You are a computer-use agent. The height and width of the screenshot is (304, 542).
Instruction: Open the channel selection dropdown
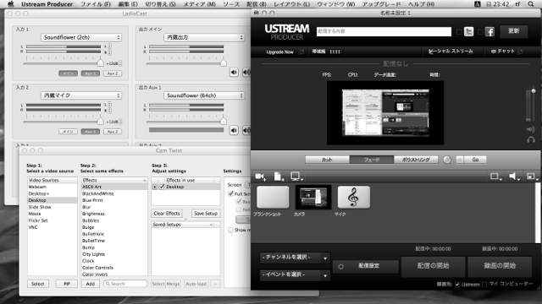point(295,258)
